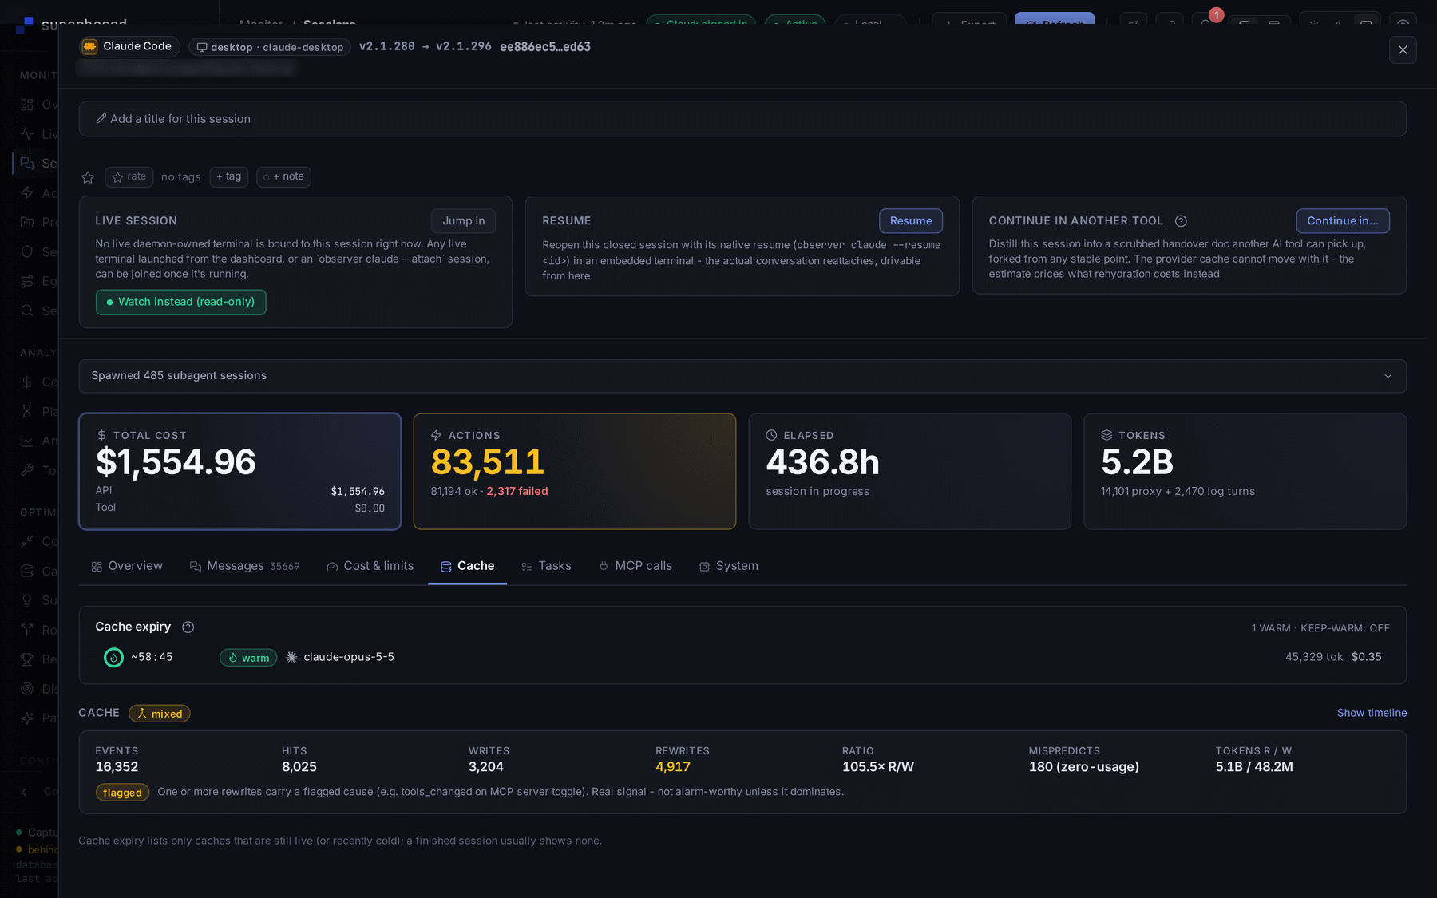Viewport: 1437px width, 898px height.
Task: Click the Tokens card 5.2B
Action: 1245,471
